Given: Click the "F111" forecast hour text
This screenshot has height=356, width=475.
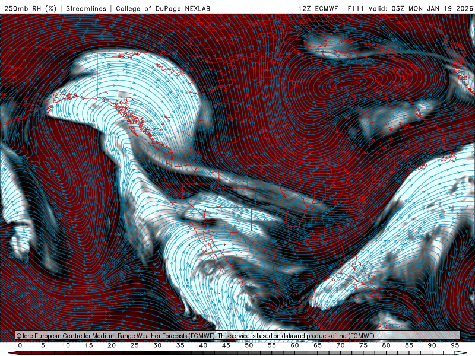Looking at the screenshot, I should click(355, 8).
